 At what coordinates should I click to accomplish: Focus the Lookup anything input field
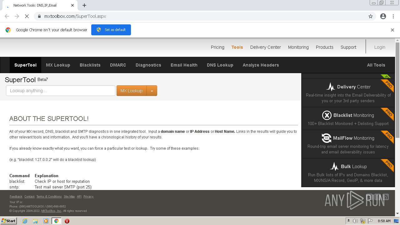[x=61, y=91]
